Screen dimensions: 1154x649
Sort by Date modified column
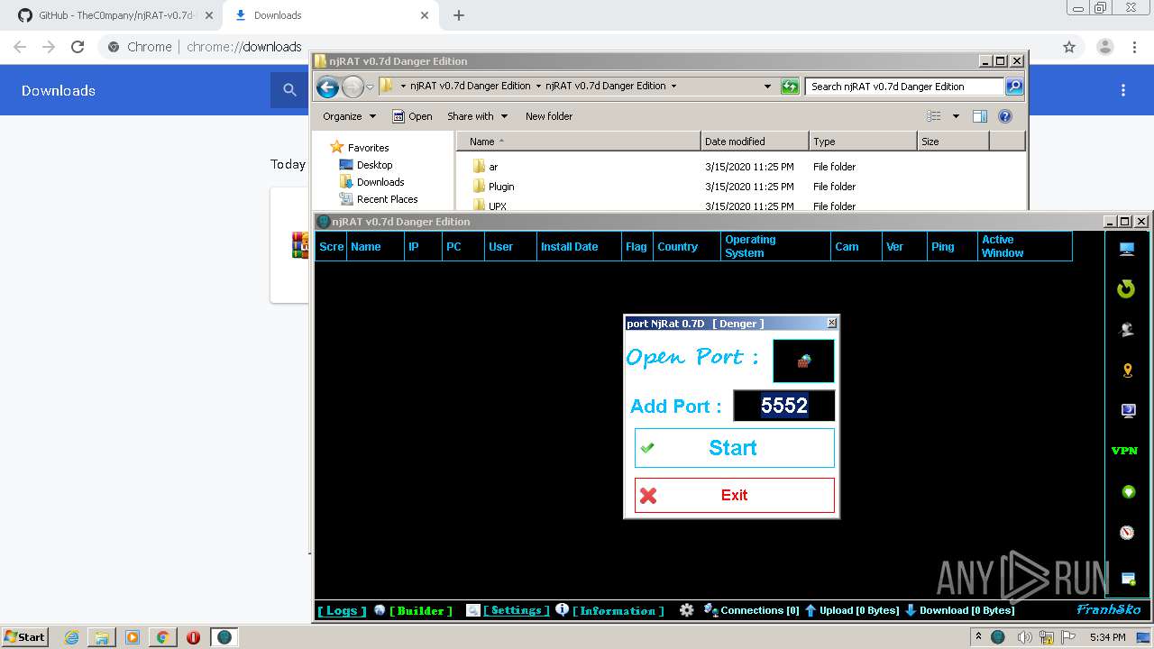755,142
